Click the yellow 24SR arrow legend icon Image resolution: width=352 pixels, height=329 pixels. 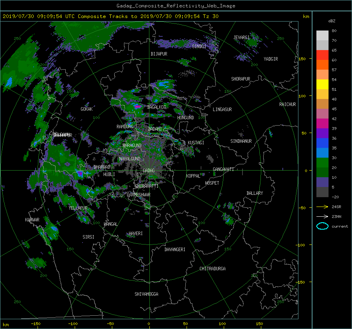point(322,207)
